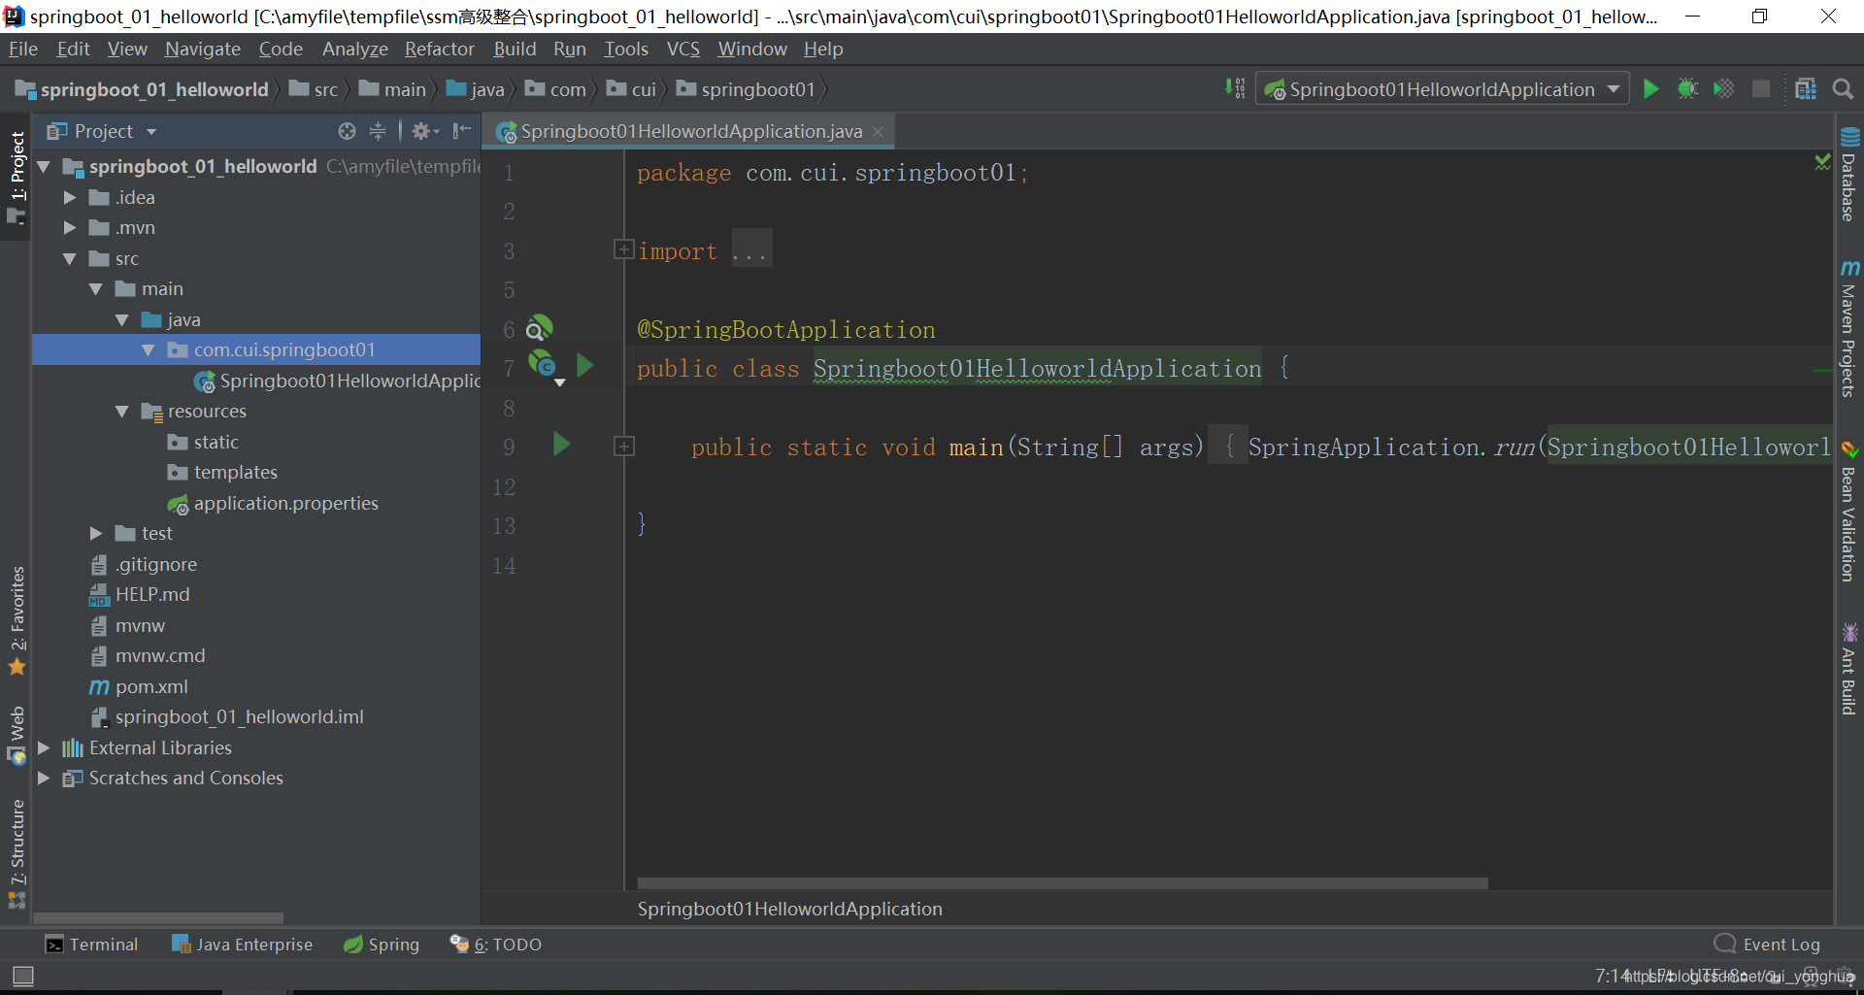Collapse the main folder arrow
The height and width of the screenshot is (995, 1864).
coord(96,289)
